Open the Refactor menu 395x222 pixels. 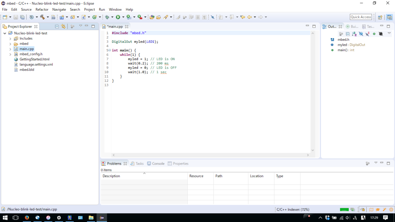(x=42, y=10)
